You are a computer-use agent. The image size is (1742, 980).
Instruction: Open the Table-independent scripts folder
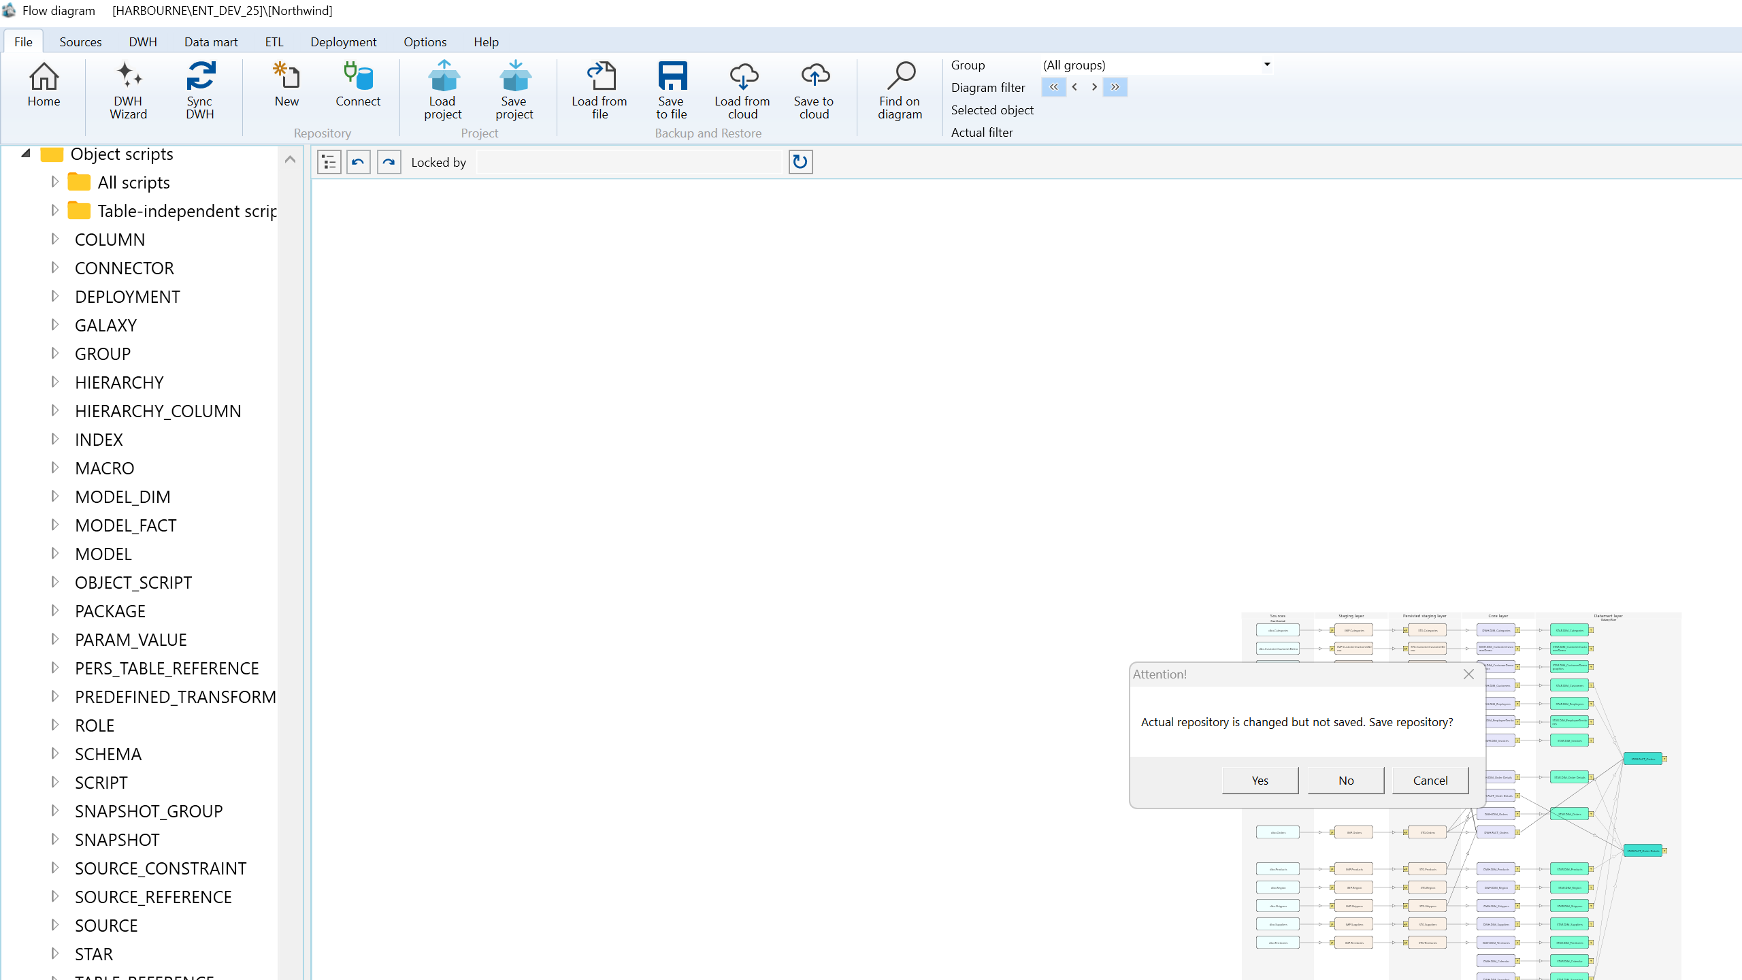coord(173,211)
